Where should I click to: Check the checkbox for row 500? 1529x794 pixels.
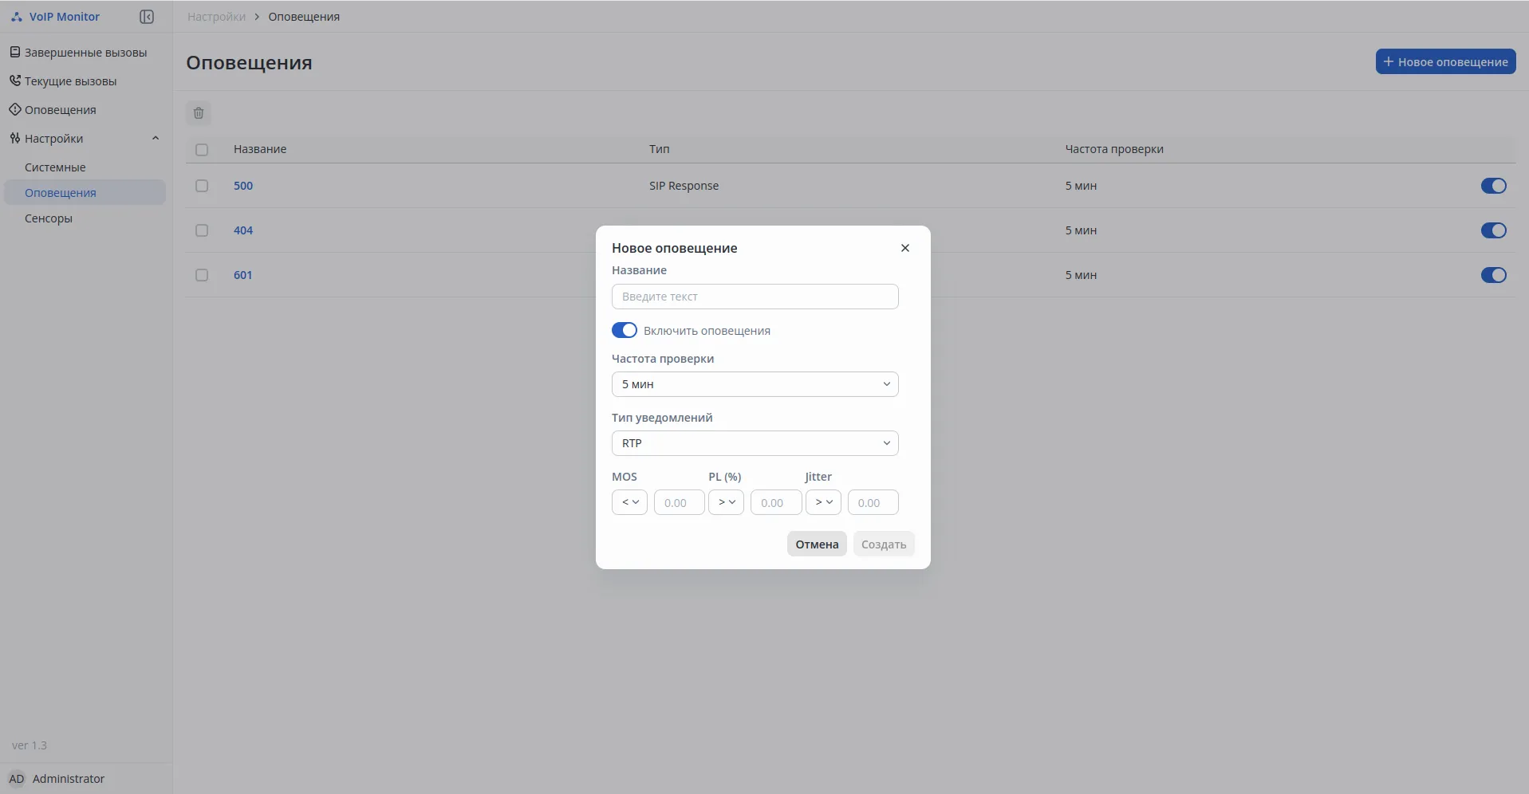[202, 186]
